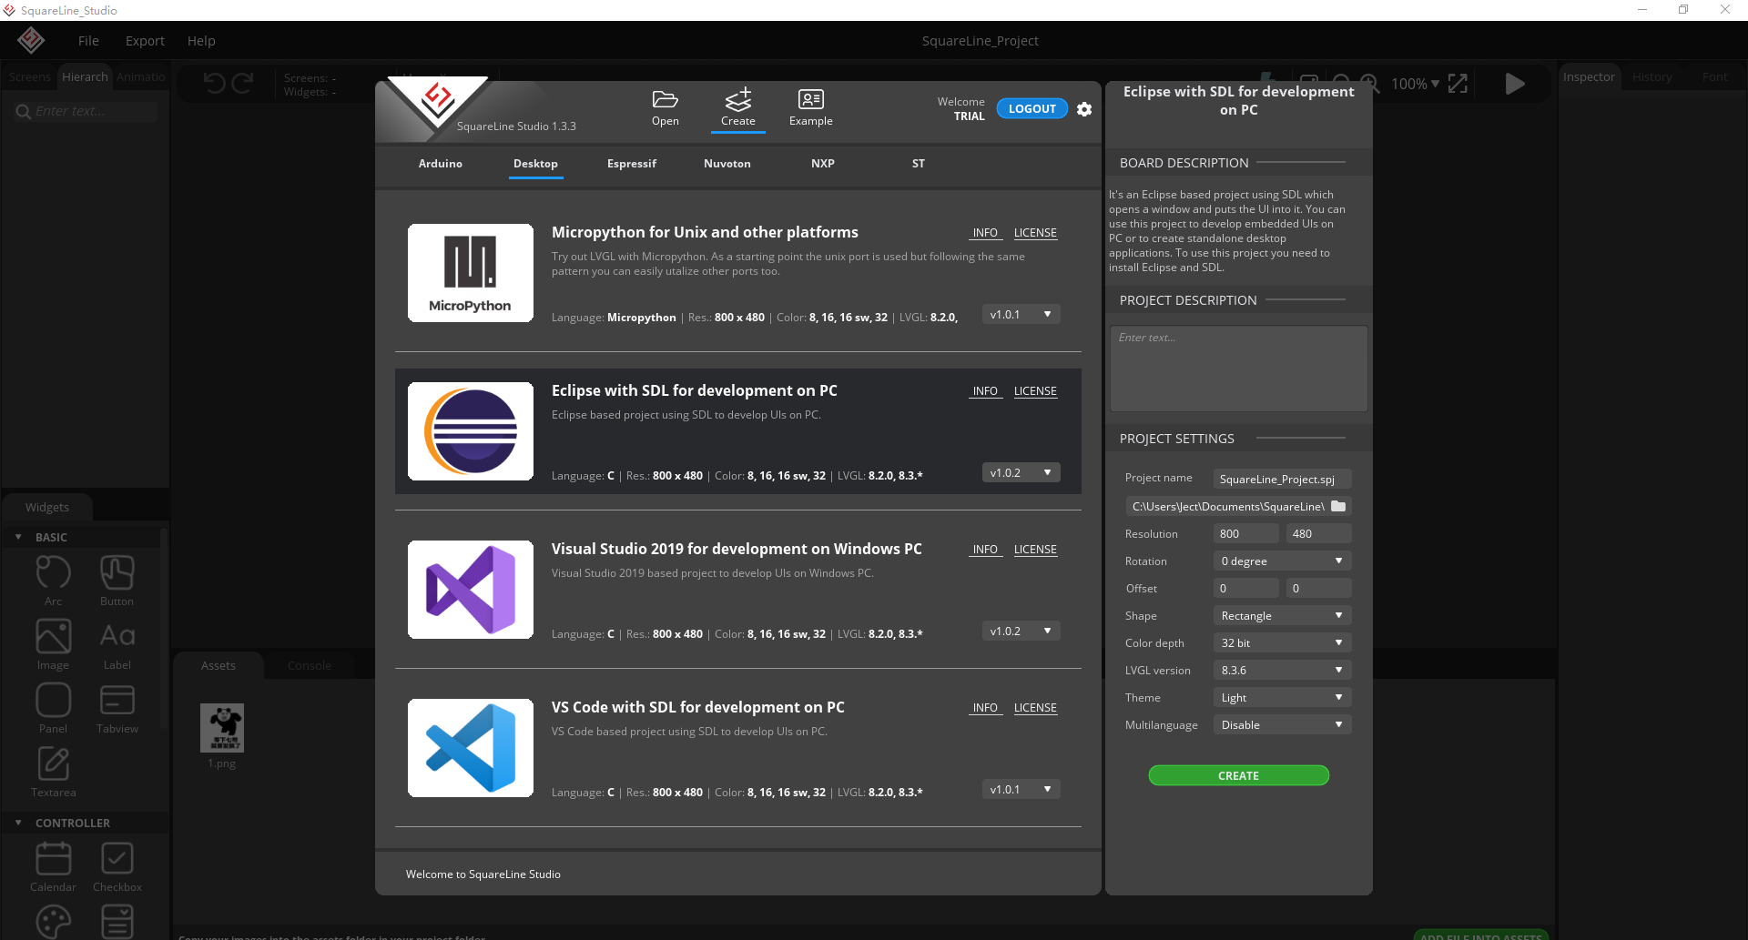This screenshot has height=940, width=1748.
Task: Click the SquareLine logo in menu bar
Action: pyautogui.click(x=31, y=40)
